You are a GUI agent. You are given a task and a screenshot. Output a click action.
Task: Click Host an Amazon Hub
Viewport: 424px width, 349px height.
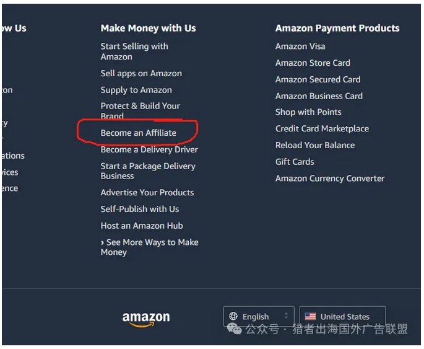click(142, 226)
